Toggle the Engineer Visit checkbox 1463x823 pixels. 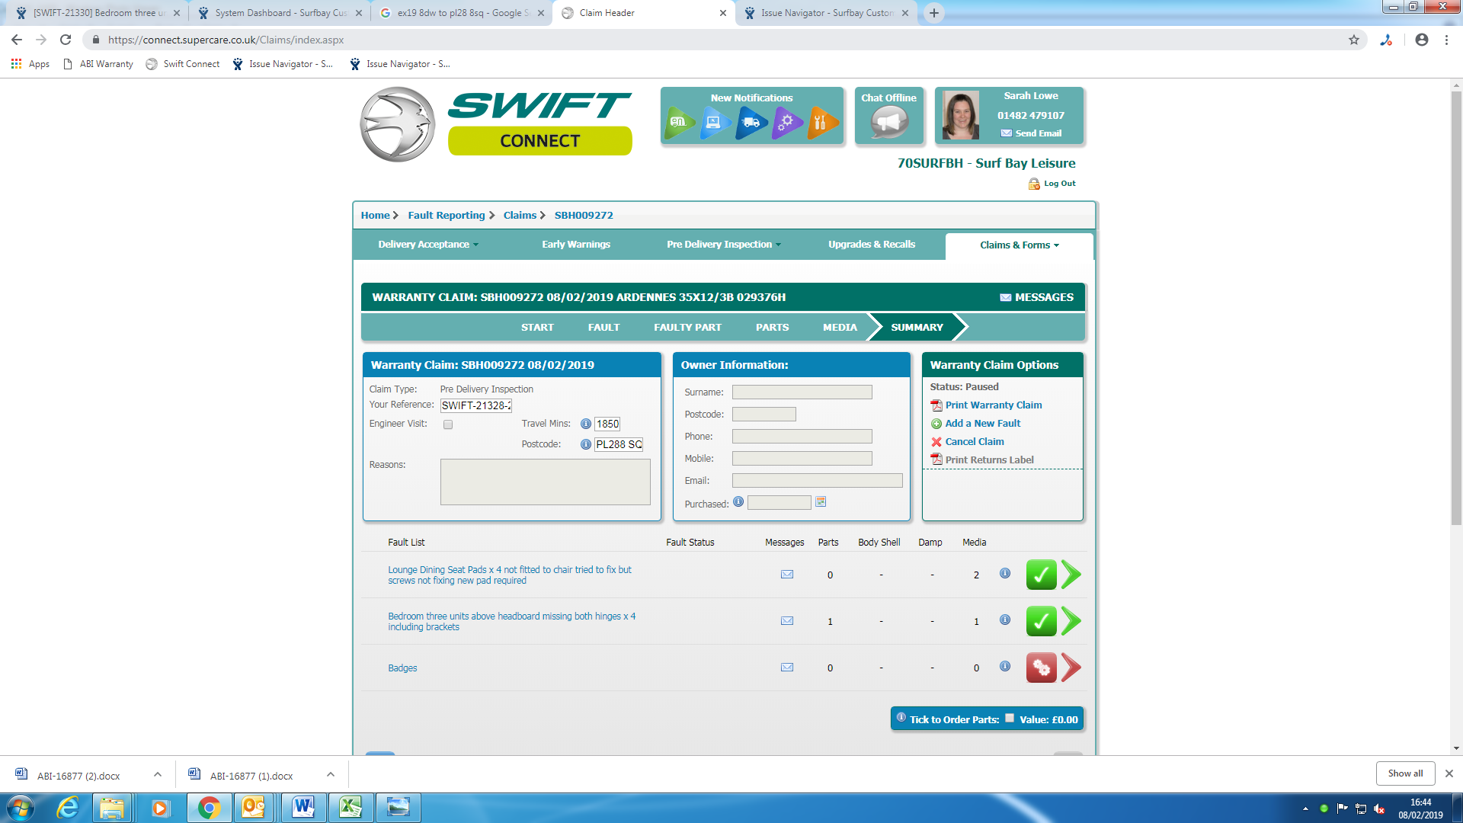coord(448,424)
